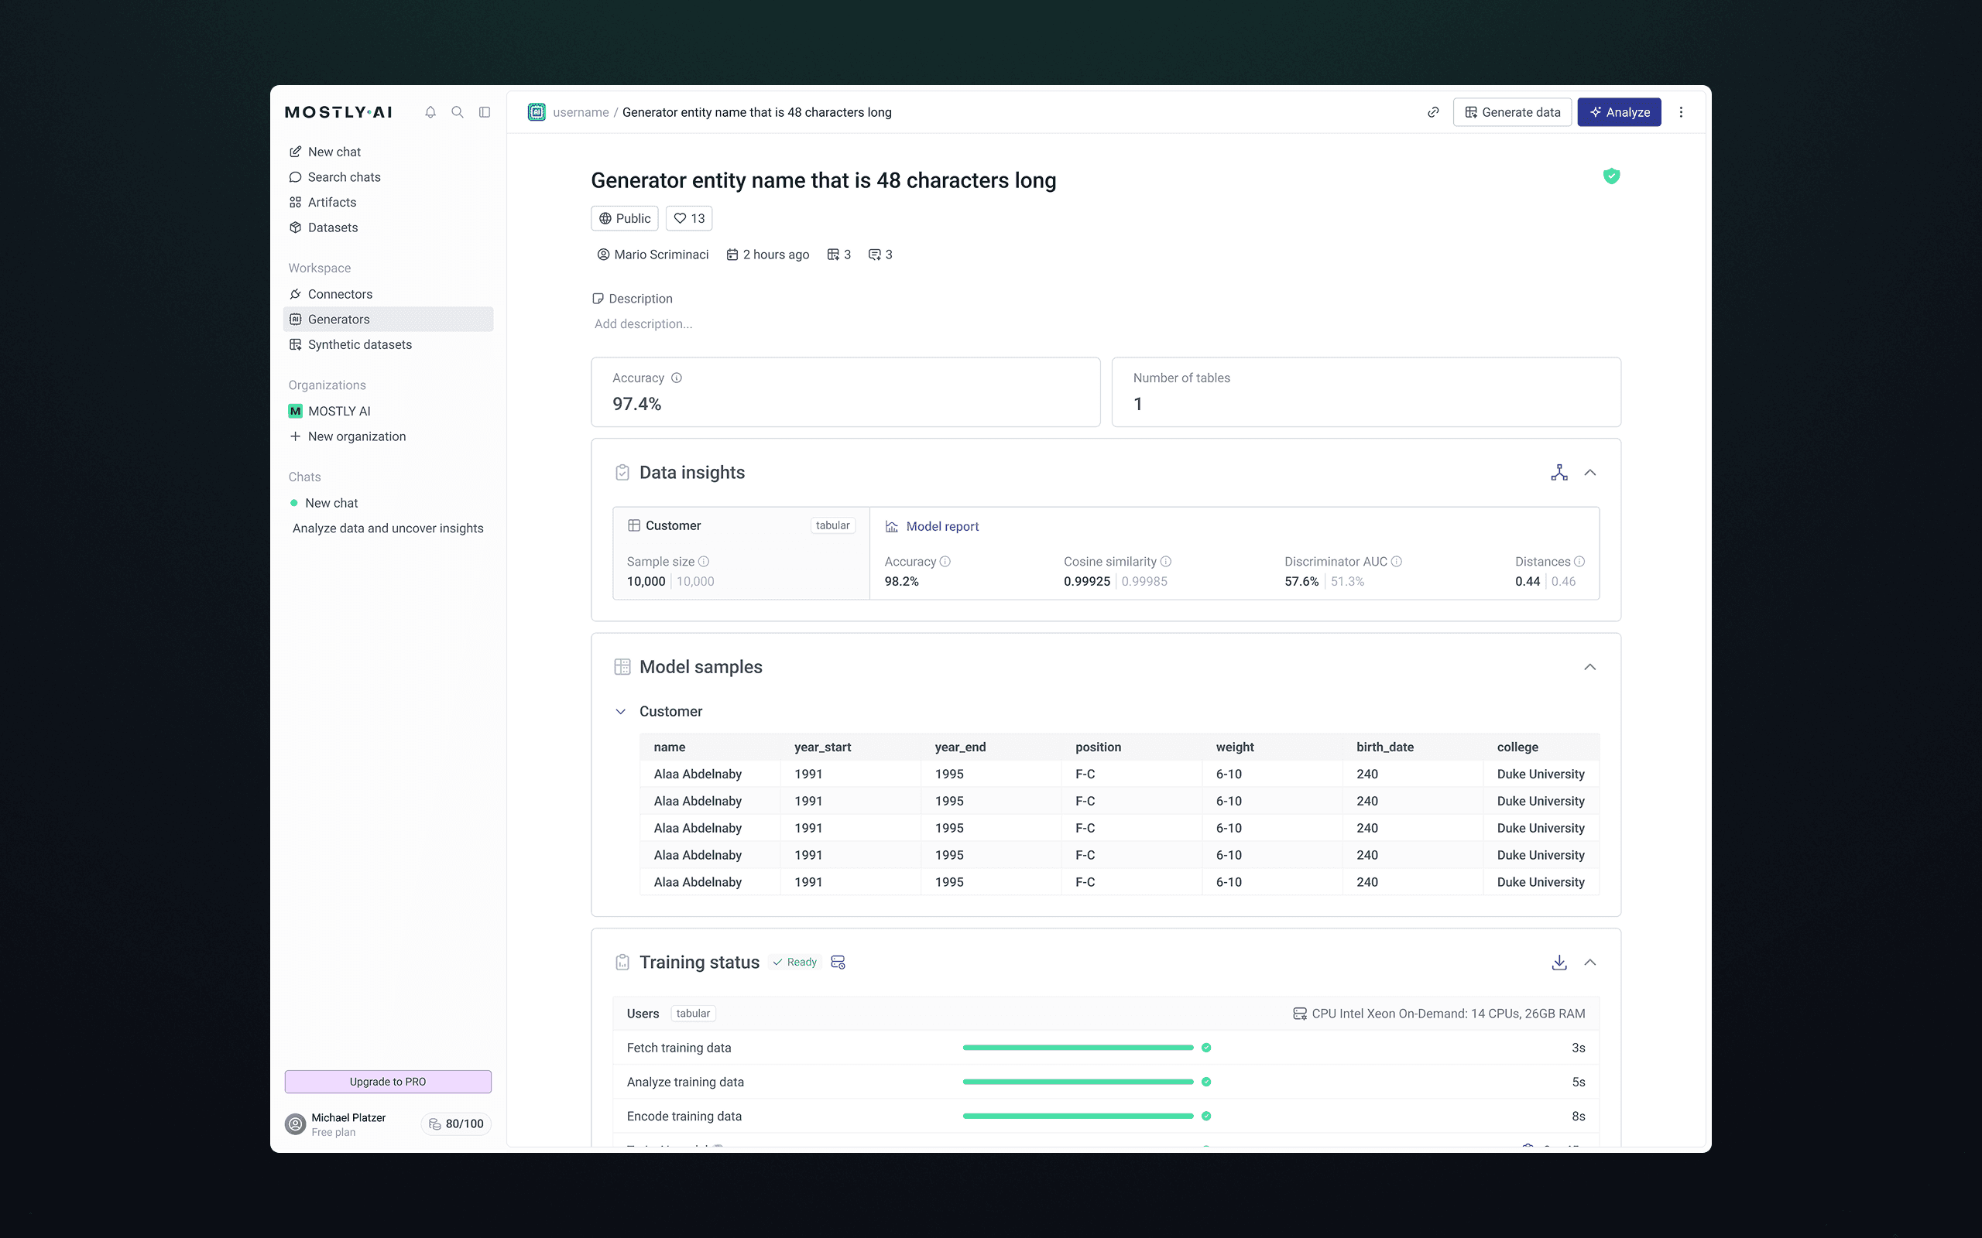Click the Accuracy info icon in top card

click(677, 378)
